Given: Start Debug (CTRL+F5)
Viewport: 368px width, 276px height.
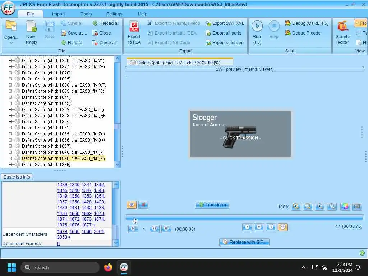Looking at the screenshot, I should coord(307,23).
